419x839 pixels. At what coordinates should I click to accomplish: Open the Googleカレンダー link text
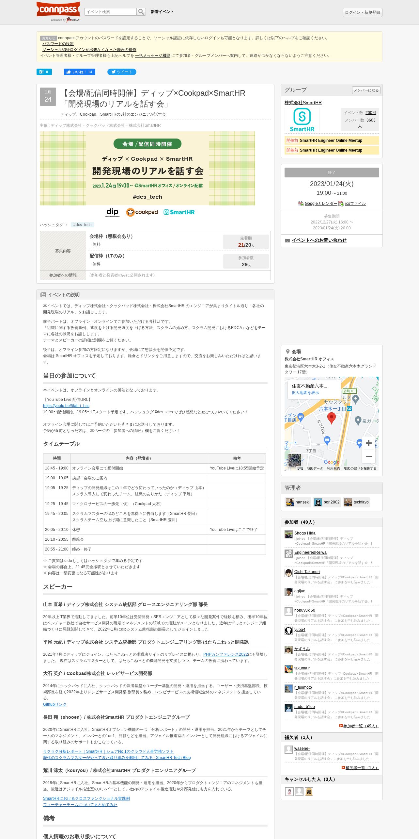[321, 204]
